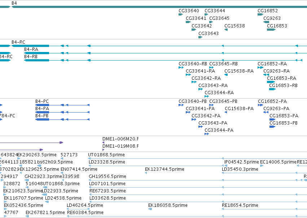
Task: Select transcript CG16853-RB
Action: pyautogui.click(x=283, y=86)
